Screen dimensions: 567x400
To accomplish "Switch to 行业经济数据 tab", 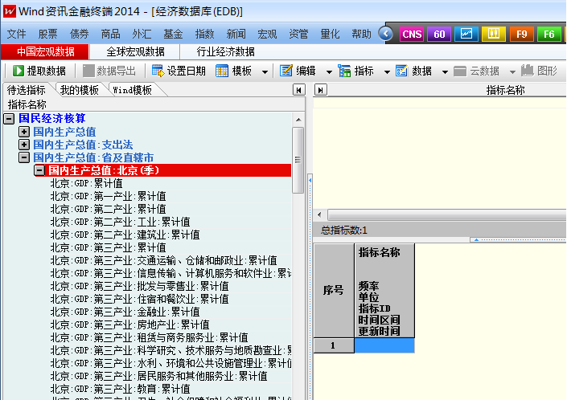I will click(x=226, y=52).
